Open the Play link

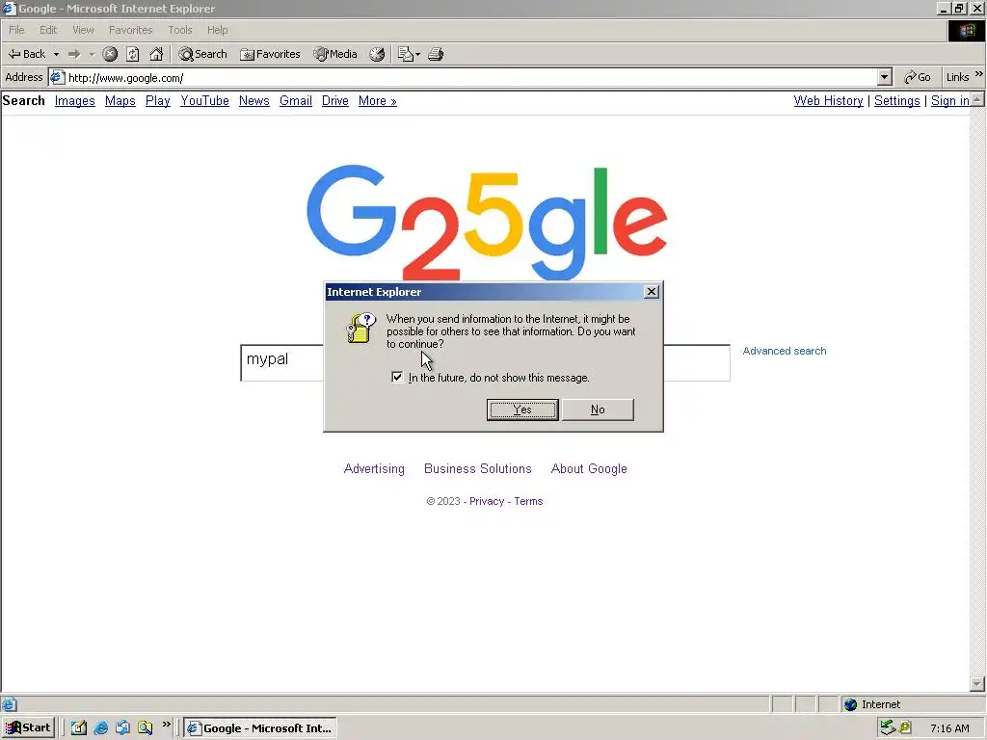pyautogui.click(x=158, y=100)
